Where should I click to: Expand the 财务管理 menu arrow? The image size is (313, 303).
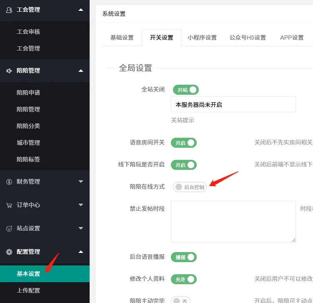(81, 182)
